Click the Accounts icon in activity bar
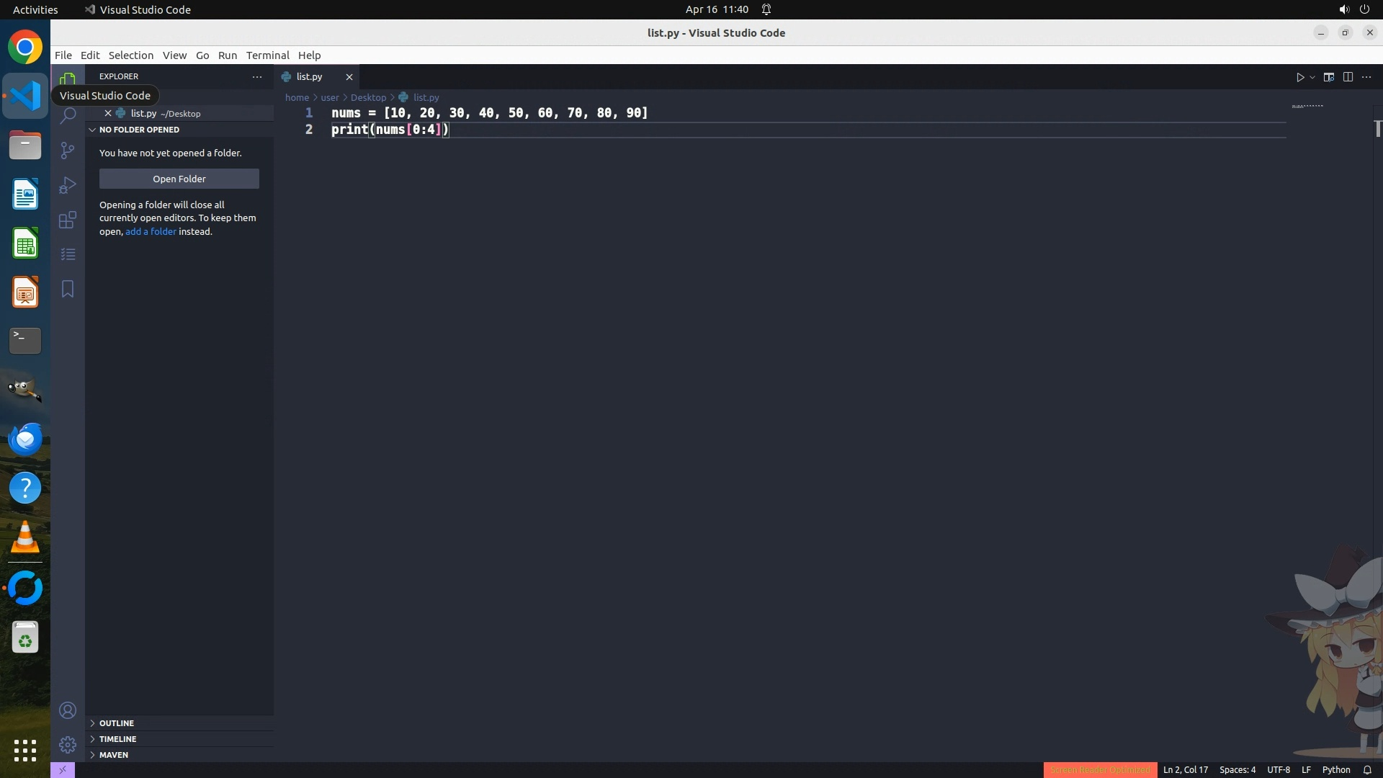The image size is (1383, 778). [x=68, y=710]
